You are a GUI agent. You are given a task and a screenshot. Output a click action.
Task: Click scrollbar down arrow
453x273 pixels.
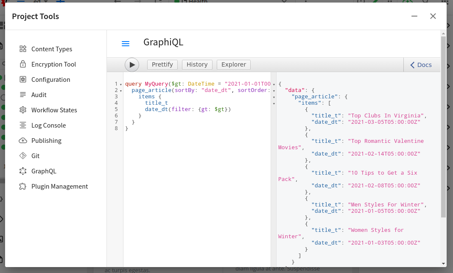(x=444, y=264)
